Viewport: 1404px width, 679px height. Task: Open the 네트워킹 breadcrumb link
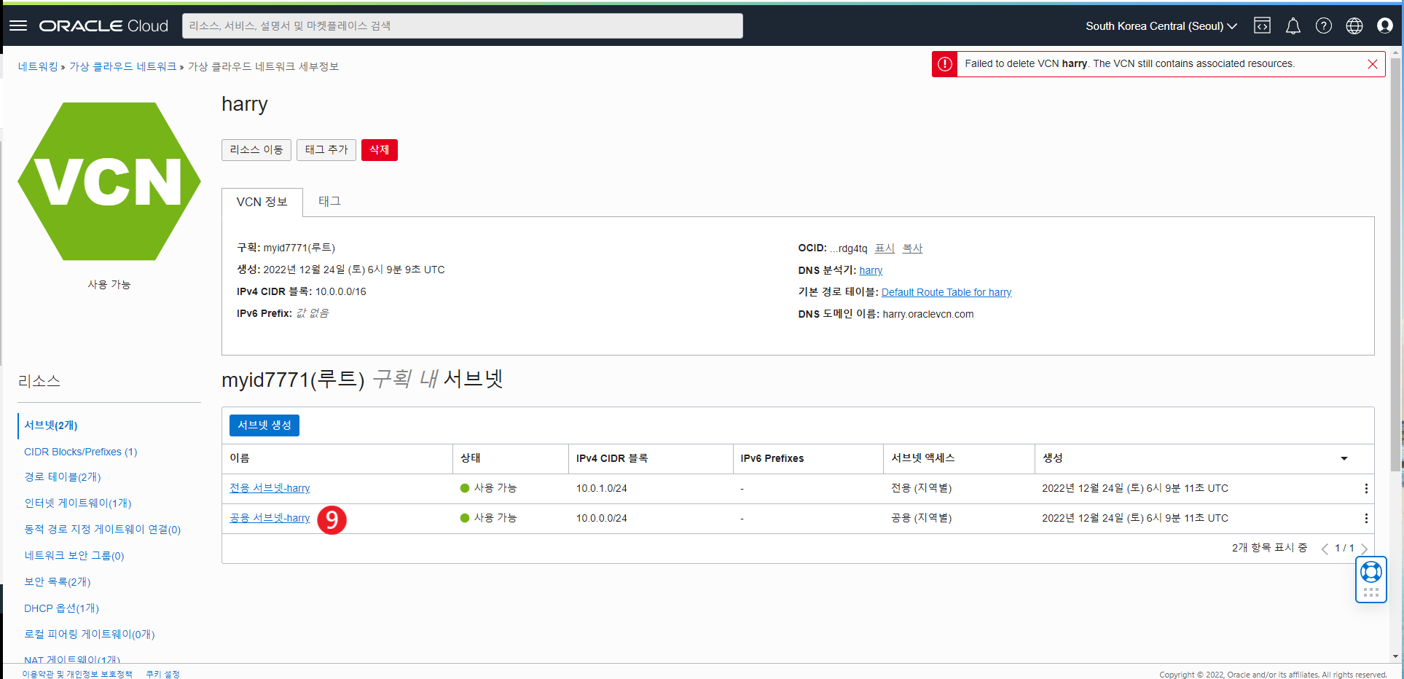tap(38, 66)
